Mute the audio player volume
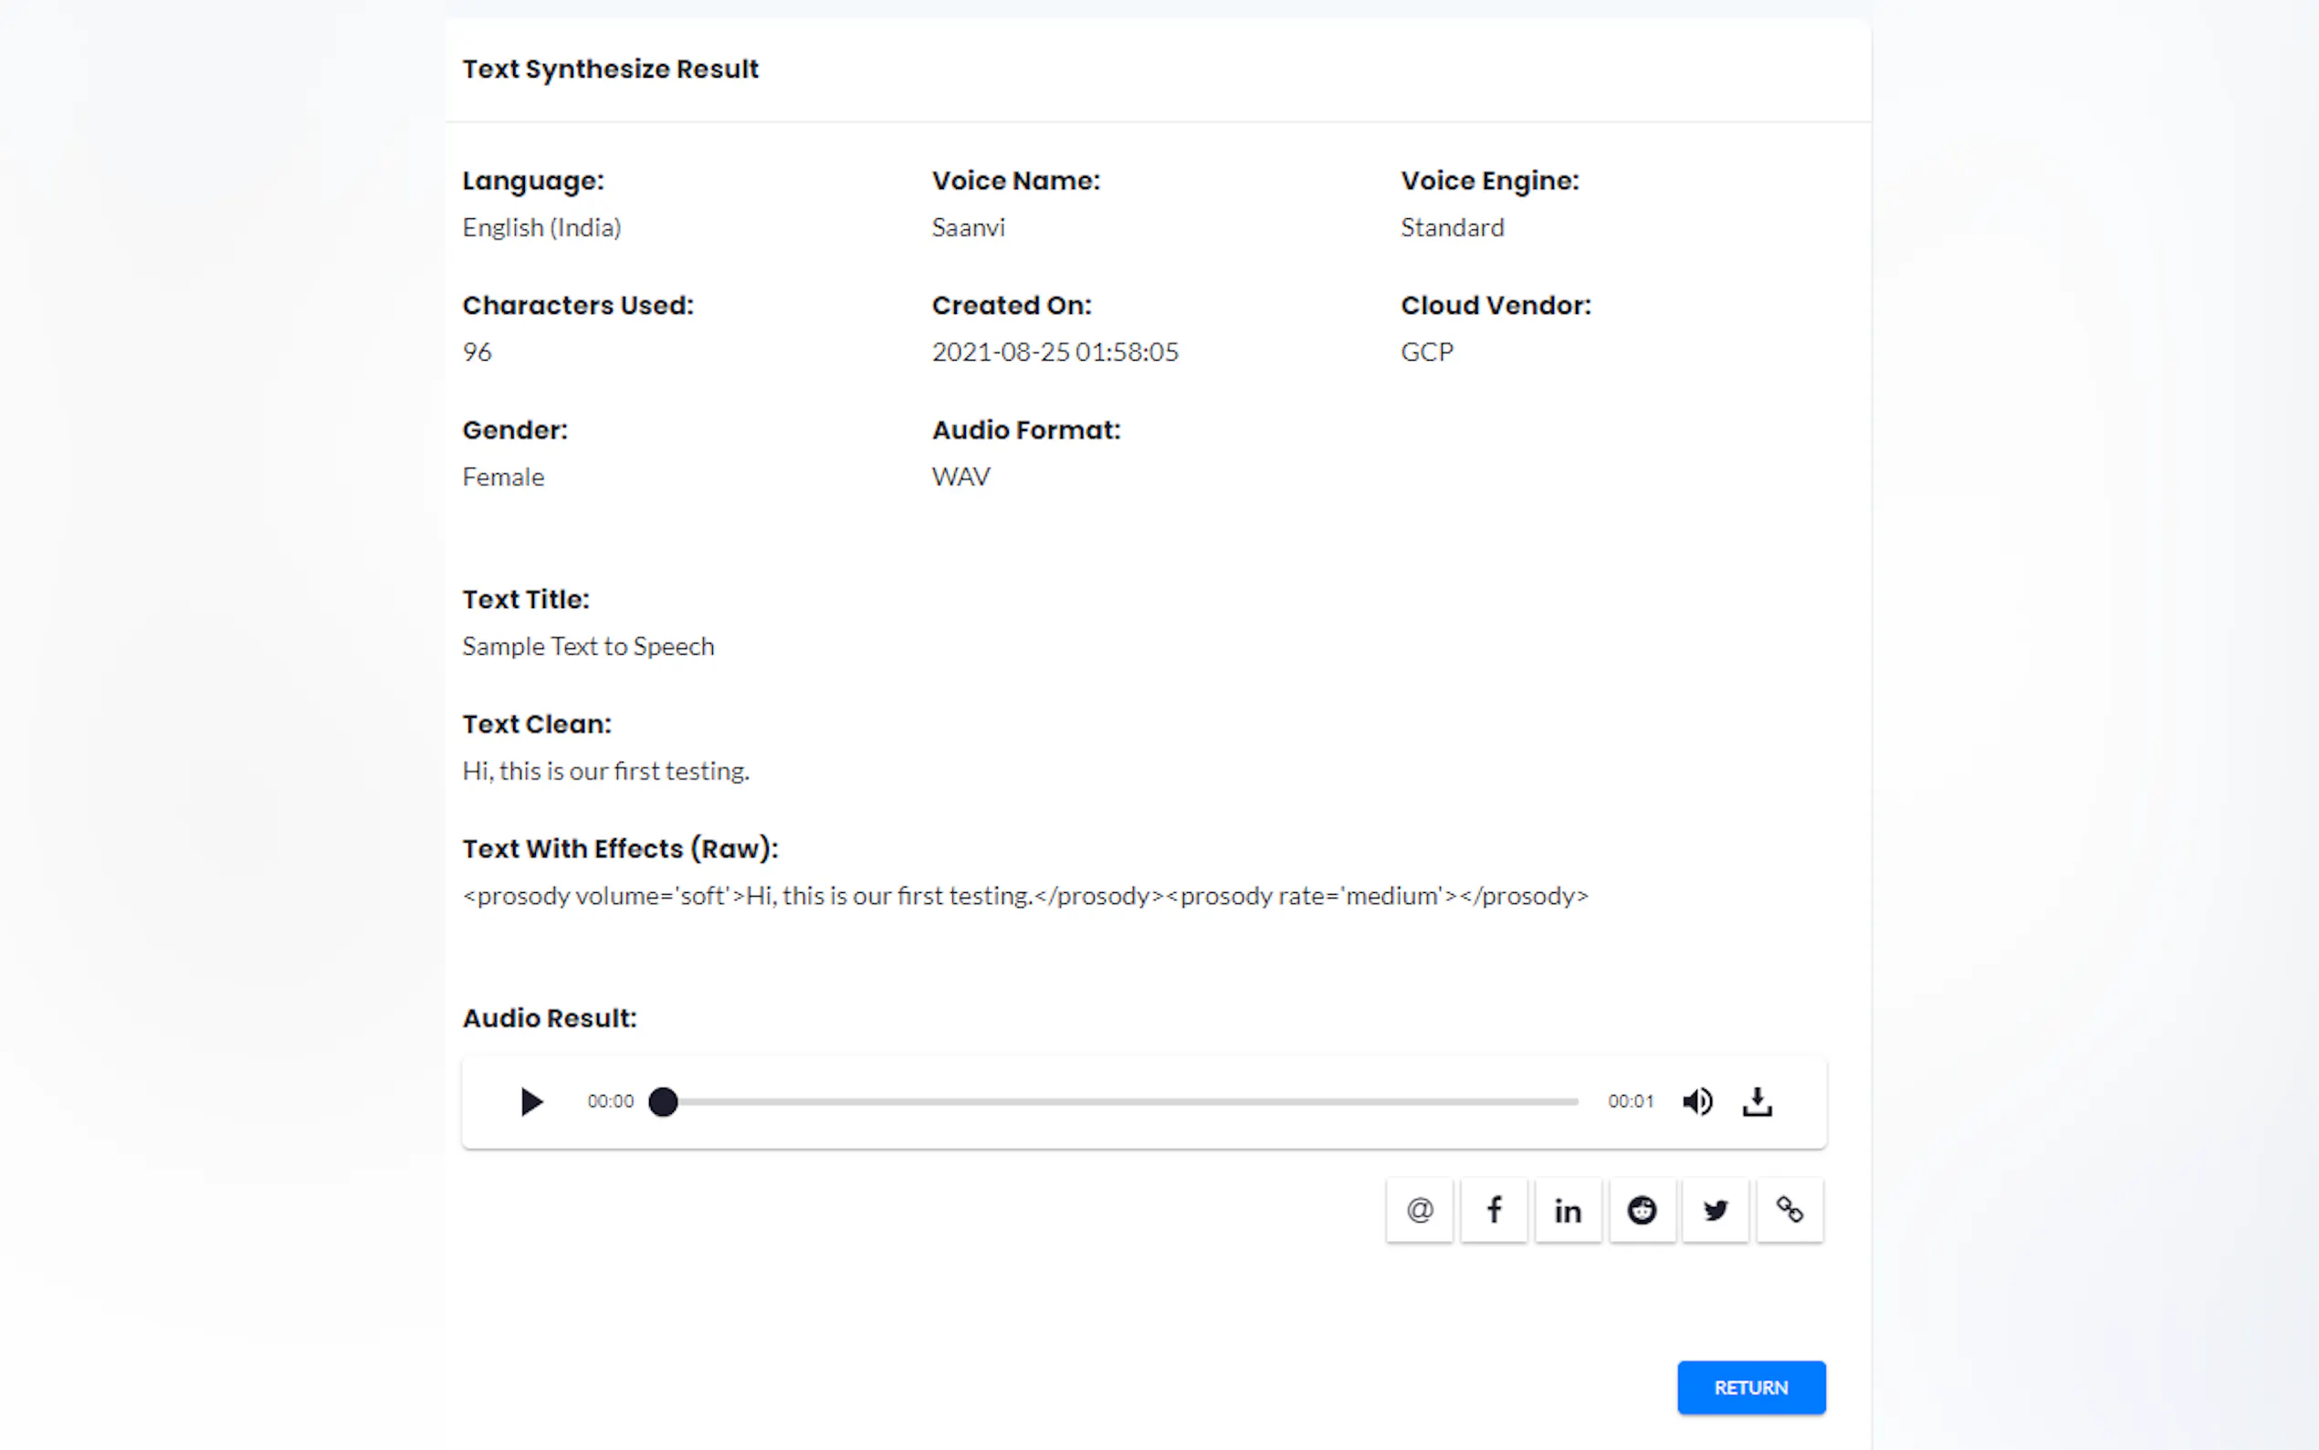The image size is (2319, 1450). (x=1697, y=1101)
